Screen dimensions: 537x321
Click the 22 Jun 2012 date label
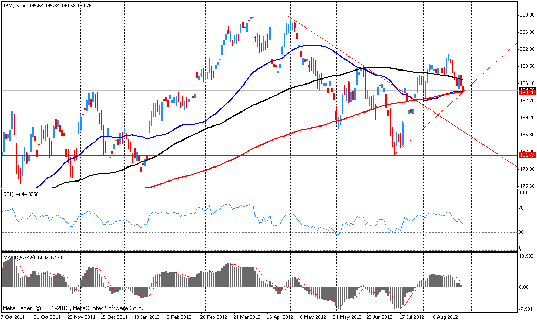377,315
